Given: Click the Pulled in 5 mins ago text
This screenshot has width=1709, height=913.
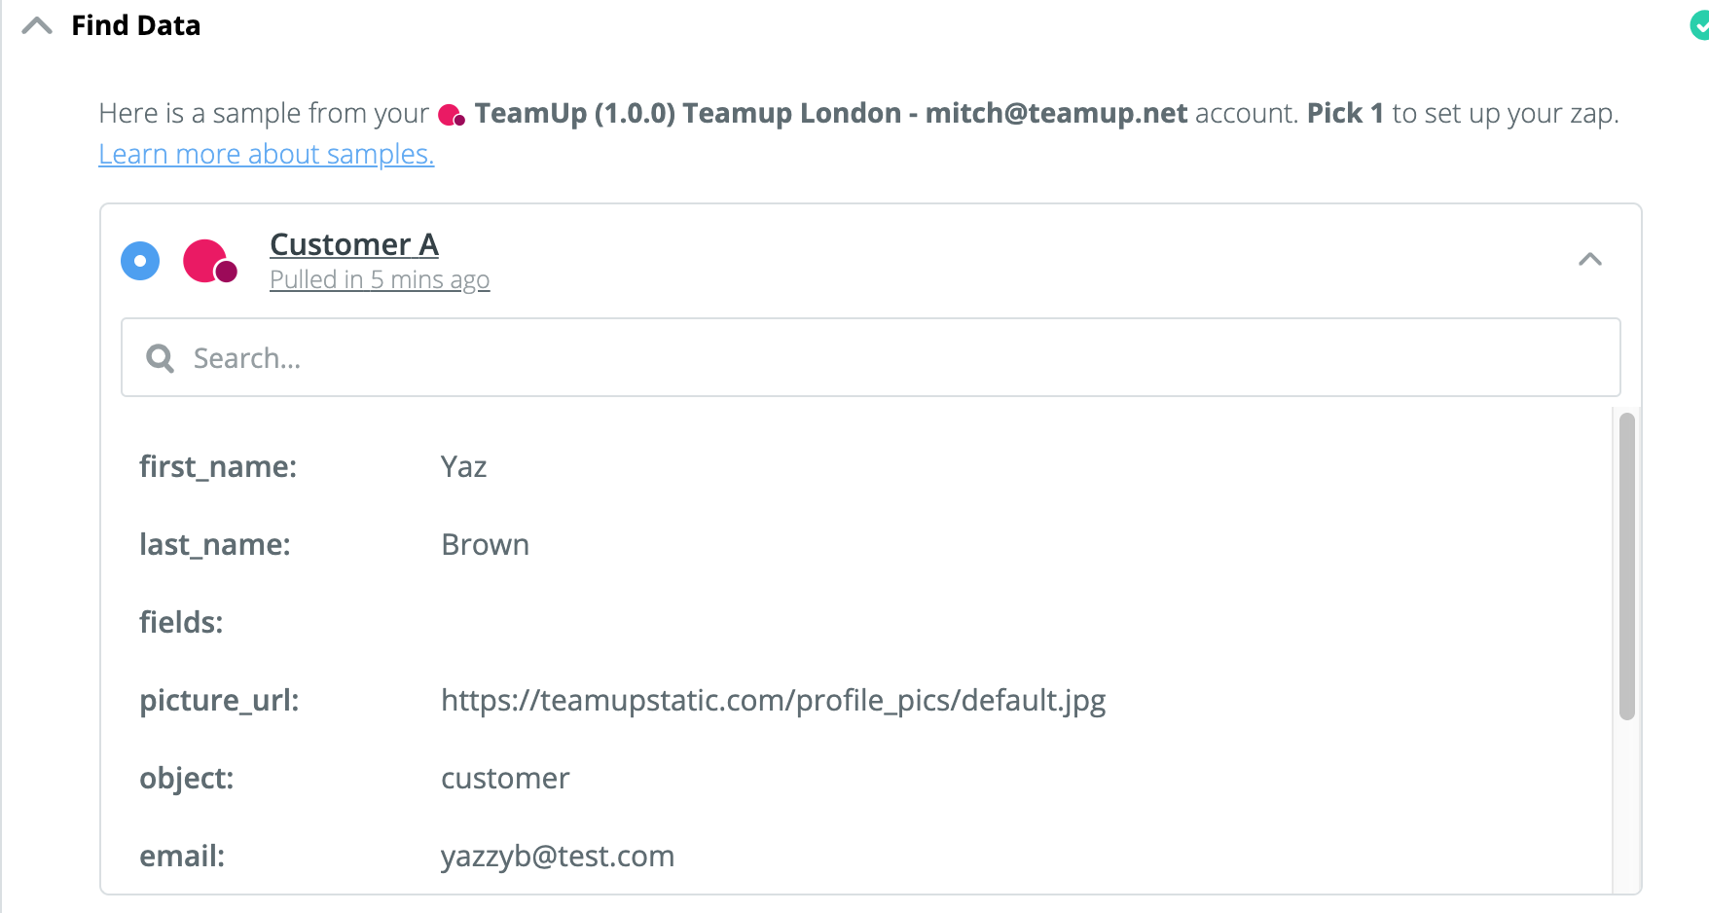Looking at the screenshot, I should pos(379,279).
